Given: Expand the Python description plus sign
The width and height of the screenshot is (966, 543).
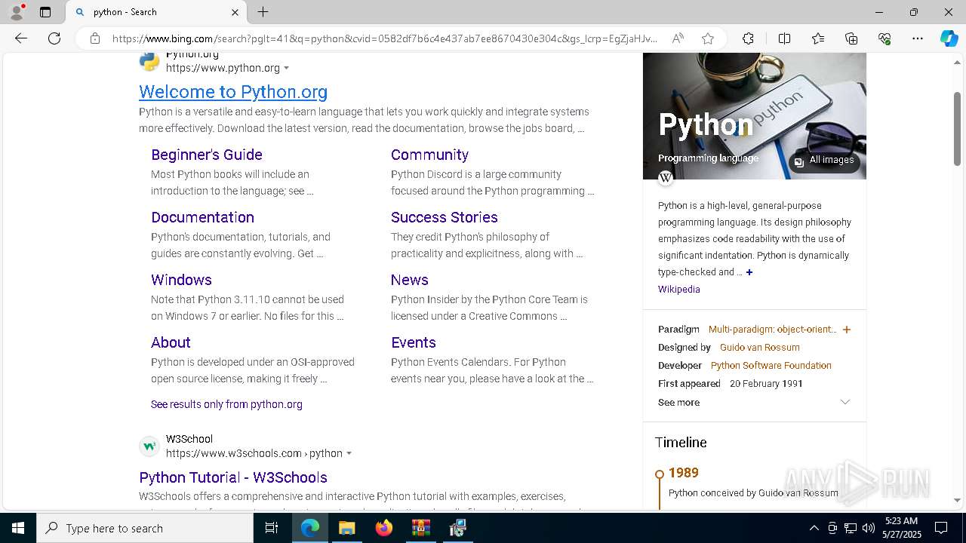Looking at the screenshot, I should 749,272.
